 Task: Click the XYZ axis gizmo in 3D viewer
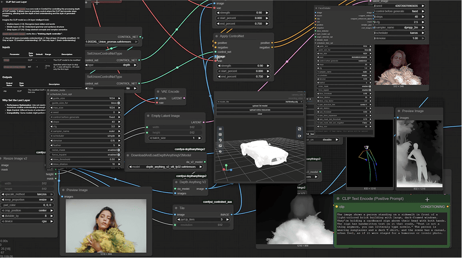[227, 168]
